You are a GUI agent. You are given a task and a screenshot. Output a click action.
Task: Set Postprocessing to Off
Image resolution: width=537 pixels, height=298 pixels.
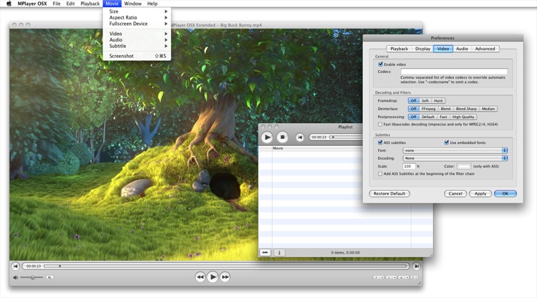click(x=413, y=117)
